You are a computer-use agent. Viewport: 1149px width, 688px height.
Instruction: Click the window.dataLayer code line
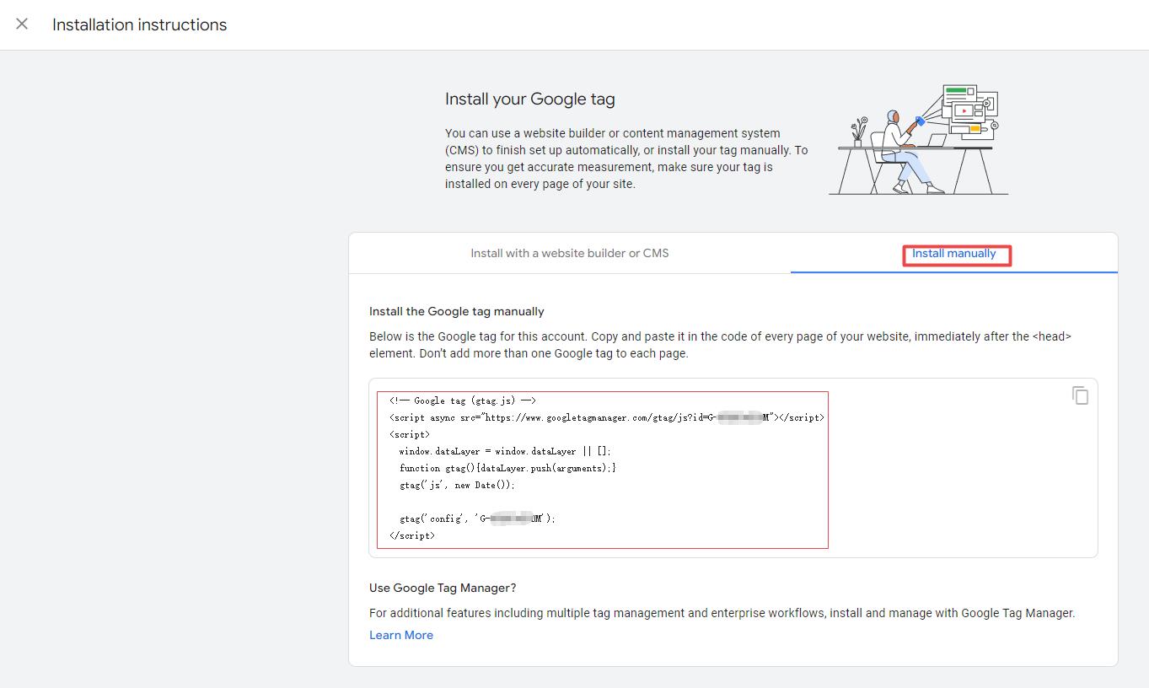click(x=505, y=451)
